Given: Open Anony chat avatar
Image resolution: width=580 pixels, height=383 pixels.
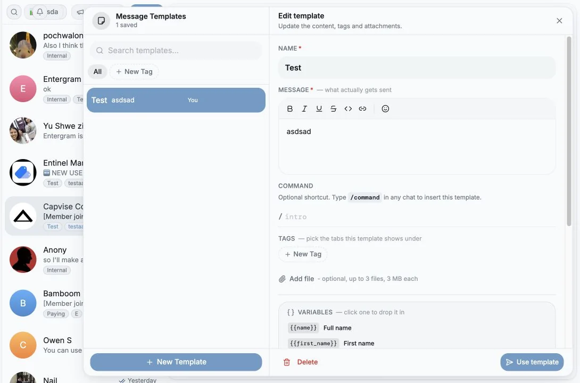Looking at the screenshot, I should pos(23,260).
